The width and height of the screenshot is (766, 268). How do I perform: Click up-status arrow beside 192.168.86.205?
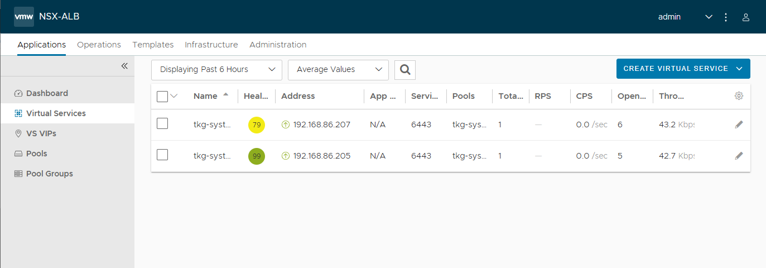286,156
